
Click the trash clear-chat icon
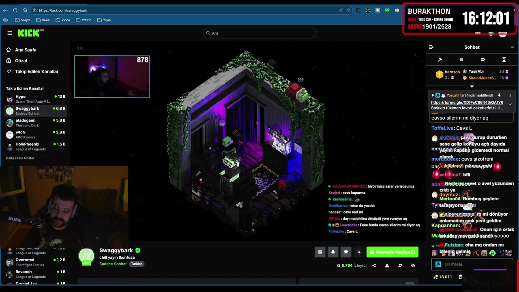(461, 60)
